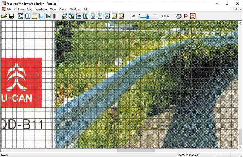Screen dimensions: 243x157
Task: Click the 6400x4291+0+0 status text
Action: [188, 155]
